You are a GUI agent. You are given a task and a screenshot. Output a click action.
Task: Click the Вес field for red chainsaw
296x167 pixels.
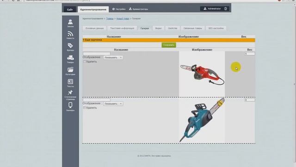coord(250,54)
